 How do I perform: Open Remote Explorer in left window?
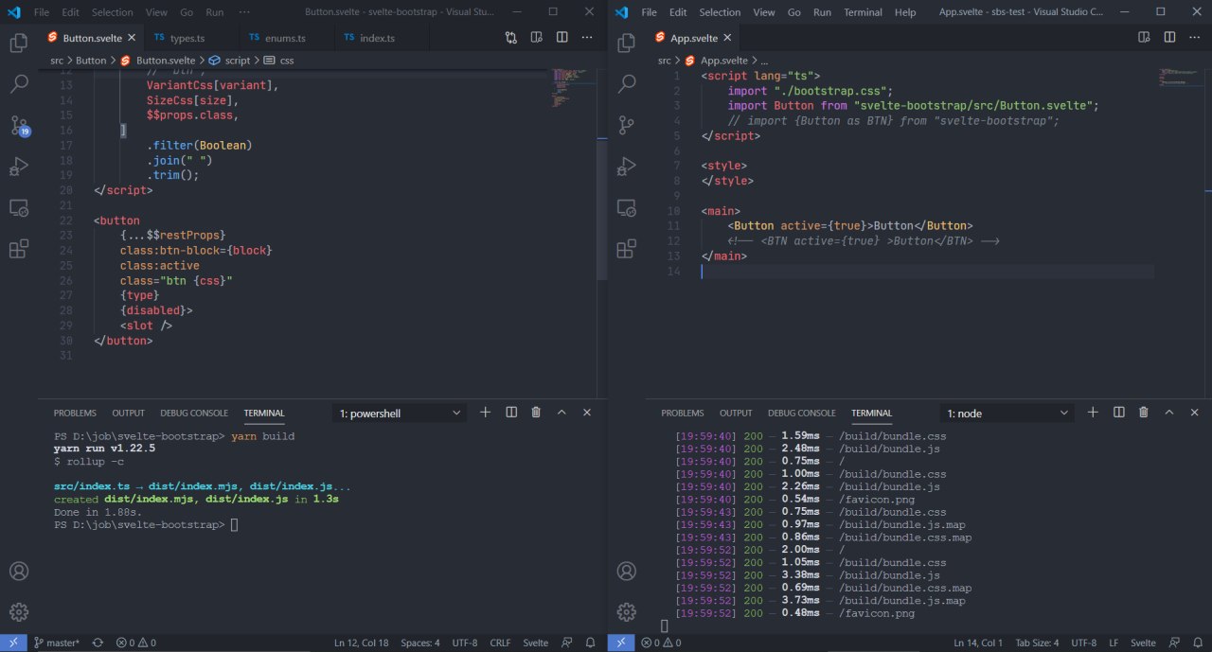click(19, 207)
